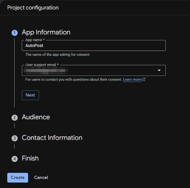Click the Create button
Screen dimensions: 190x188
pyautogui.click(x=18, y=178)
